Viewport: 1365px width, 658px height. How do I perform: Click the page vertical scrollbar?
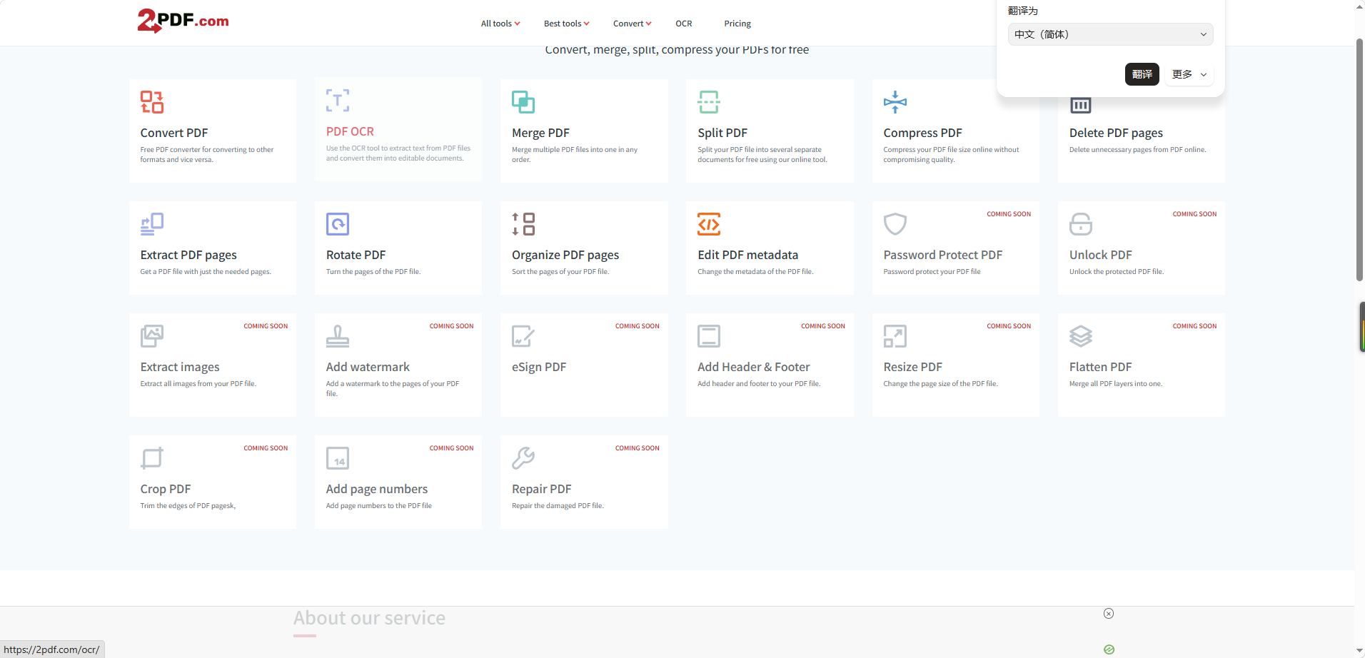pyautogui.click(x=1360, y=161)
